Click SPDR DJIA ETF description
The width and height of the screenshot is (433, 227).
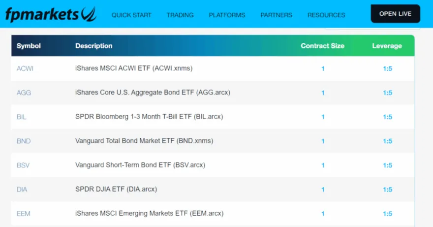pos(116,189)
